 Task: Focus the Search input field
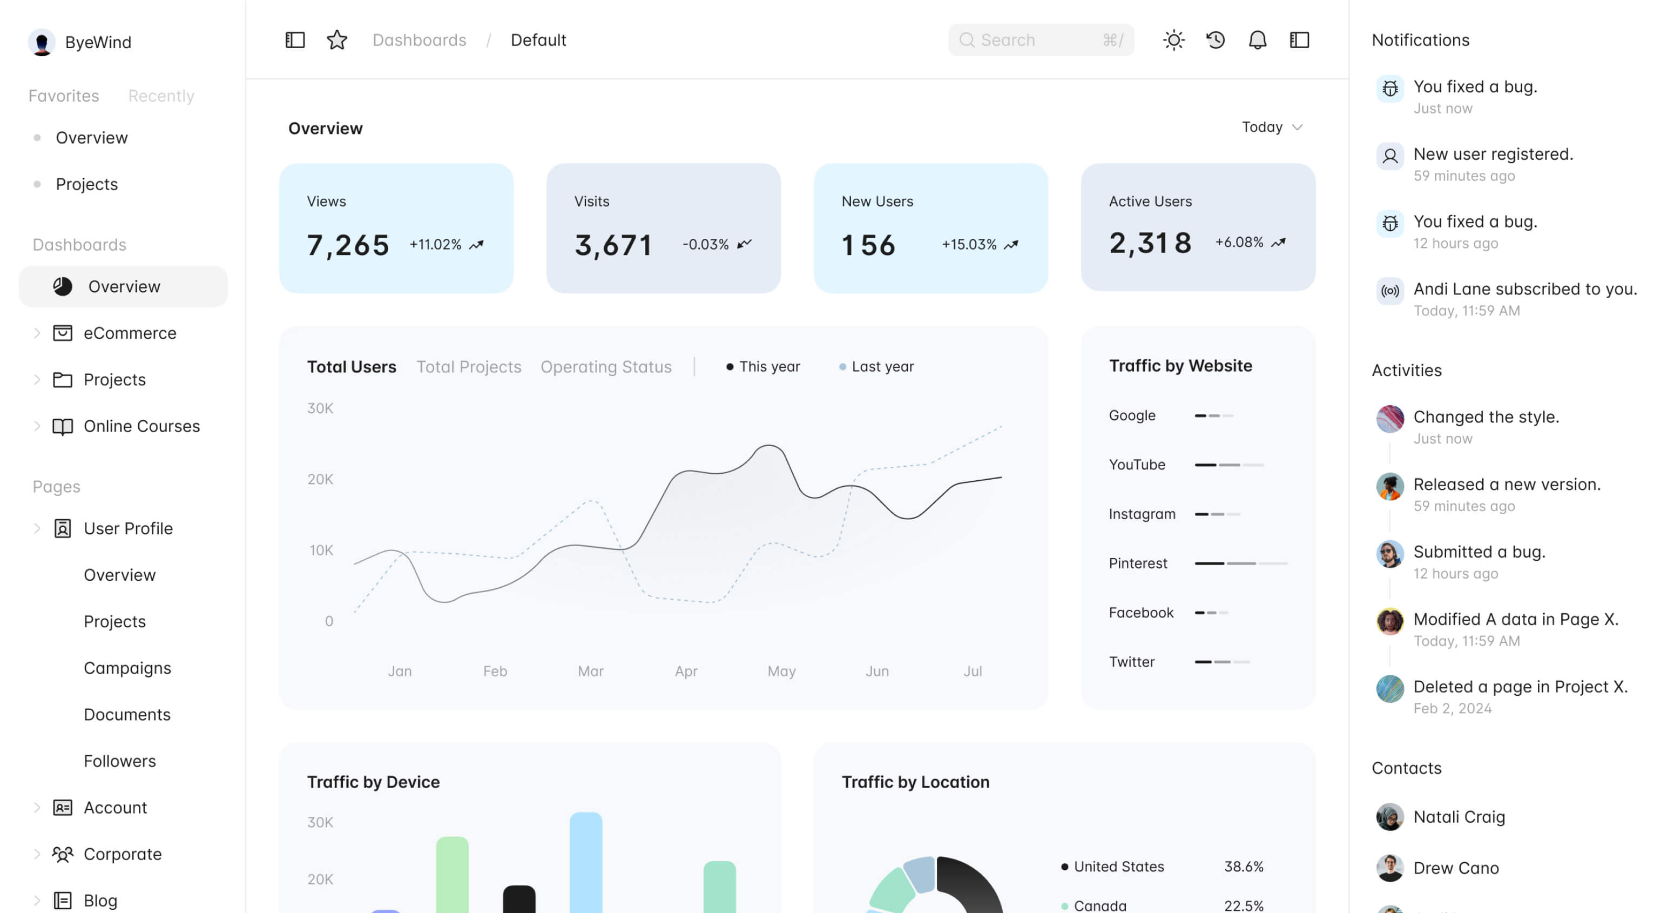coord(1038,41)
